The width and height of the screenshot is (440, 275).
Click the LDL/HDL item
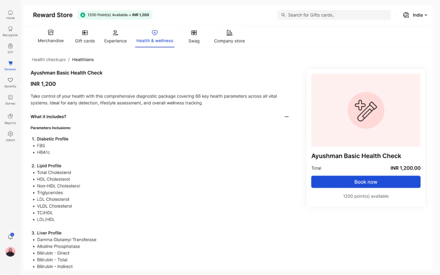point(46,219)
